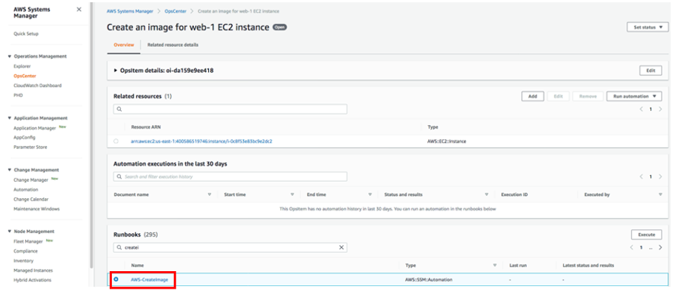Viewport: 687px width, 295px height.
Task: Open Change Manager in sidebar
Action: click(31, 180)
